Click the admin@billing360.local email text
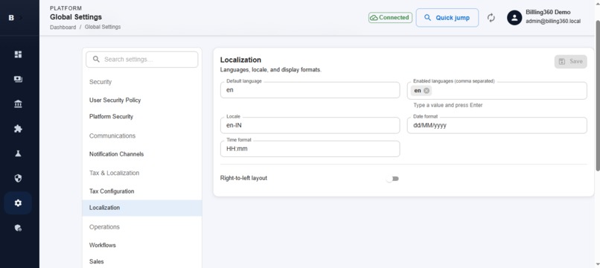Image resolution: width=600 pixels, height=268 pixels. tap(553, 22)
